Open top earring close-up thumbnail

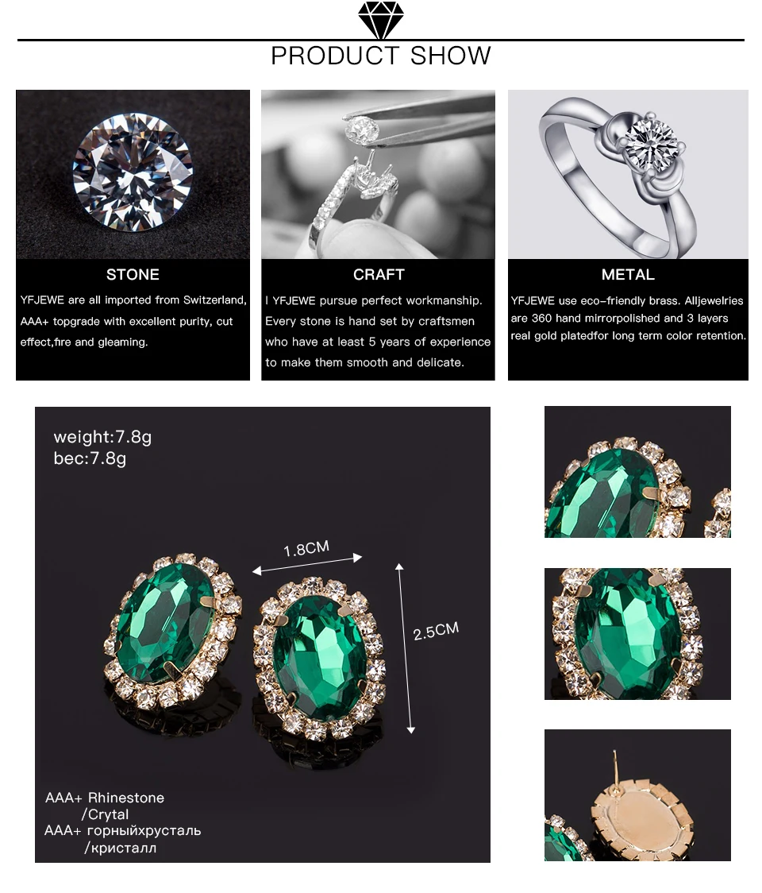click(x=637, y=472)
